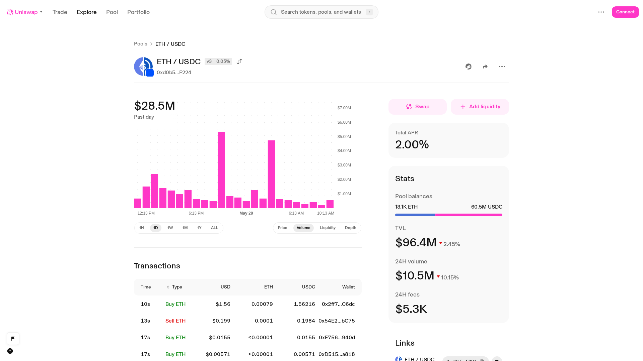
Task: Click the Swap button
Action: [418, 107]
